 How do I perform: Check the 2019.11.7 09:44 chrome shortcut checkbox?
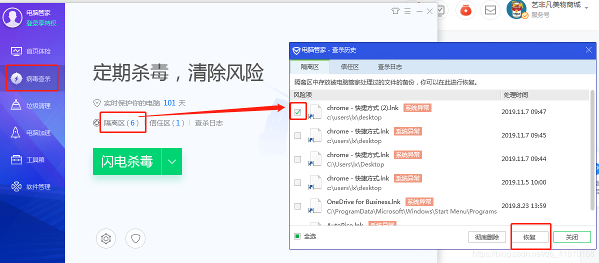pyautogui.click(x=298, y=159)
